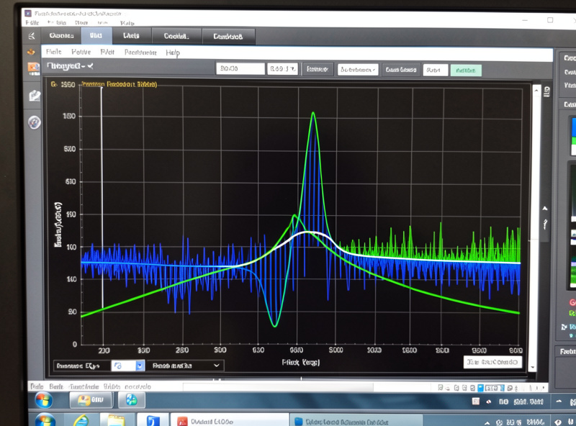The width and height of the screenshot is (576, 426).
Task: Click the white button at chart bottom-right corner
Action: tap(492, 362)
